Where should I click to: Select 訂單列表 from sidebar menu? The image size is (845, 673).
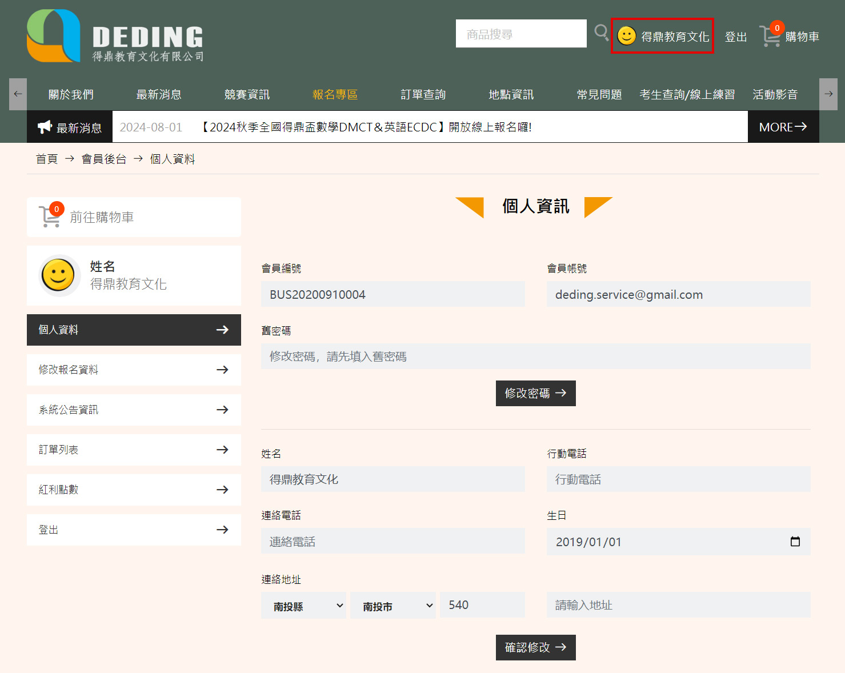134,450
